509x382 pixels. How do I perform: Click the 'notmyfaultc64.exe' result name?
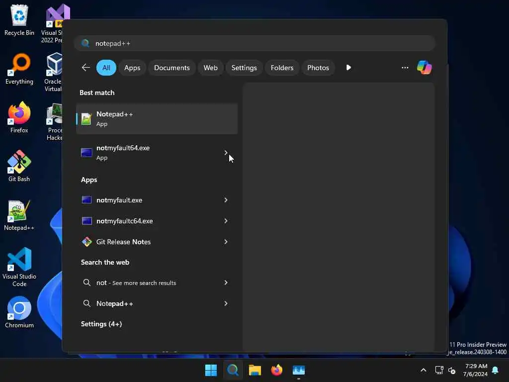125,221
